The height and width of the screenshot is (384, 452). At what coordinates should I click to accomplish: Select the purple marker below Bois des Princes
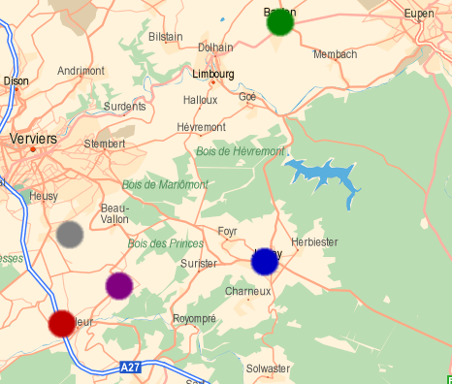pos(119,286)
